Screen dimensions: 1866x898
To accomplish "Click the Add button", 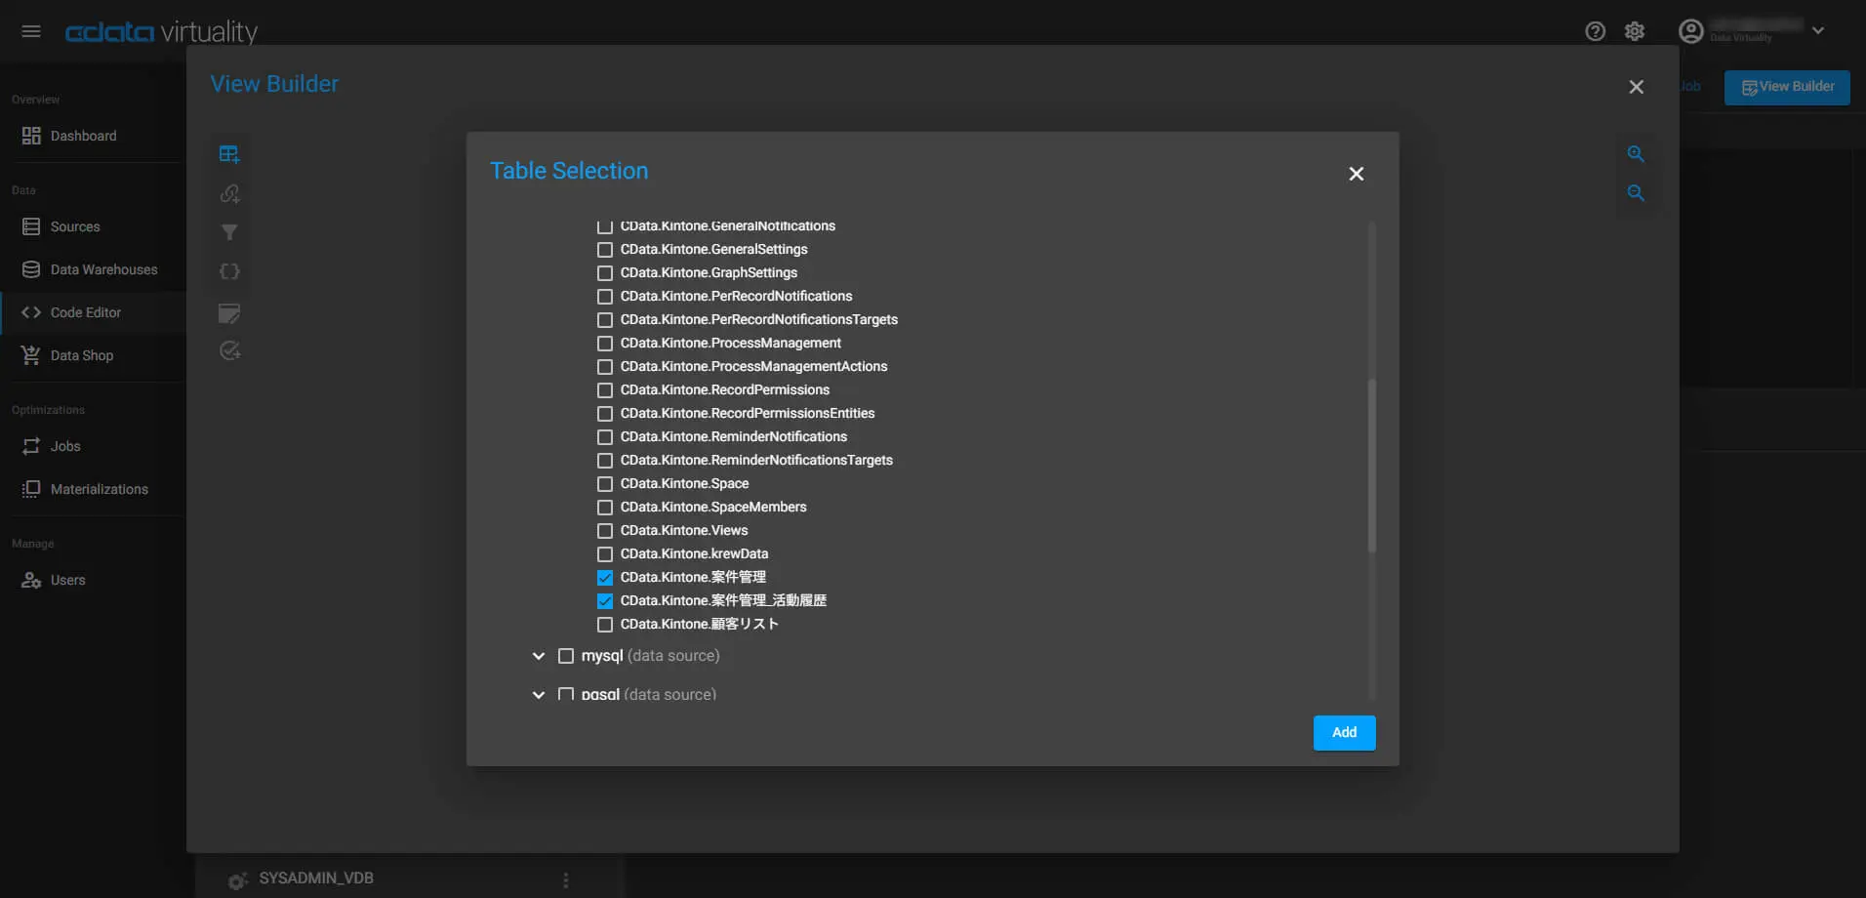I will point(1344,732).
